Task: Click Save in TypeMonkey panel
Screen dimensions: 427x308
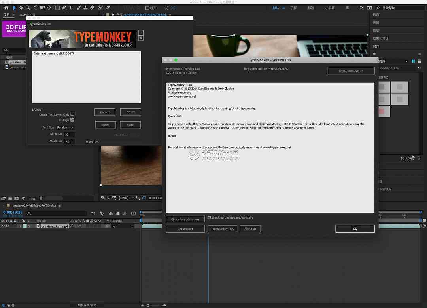Action: click(x=106, y=125)
